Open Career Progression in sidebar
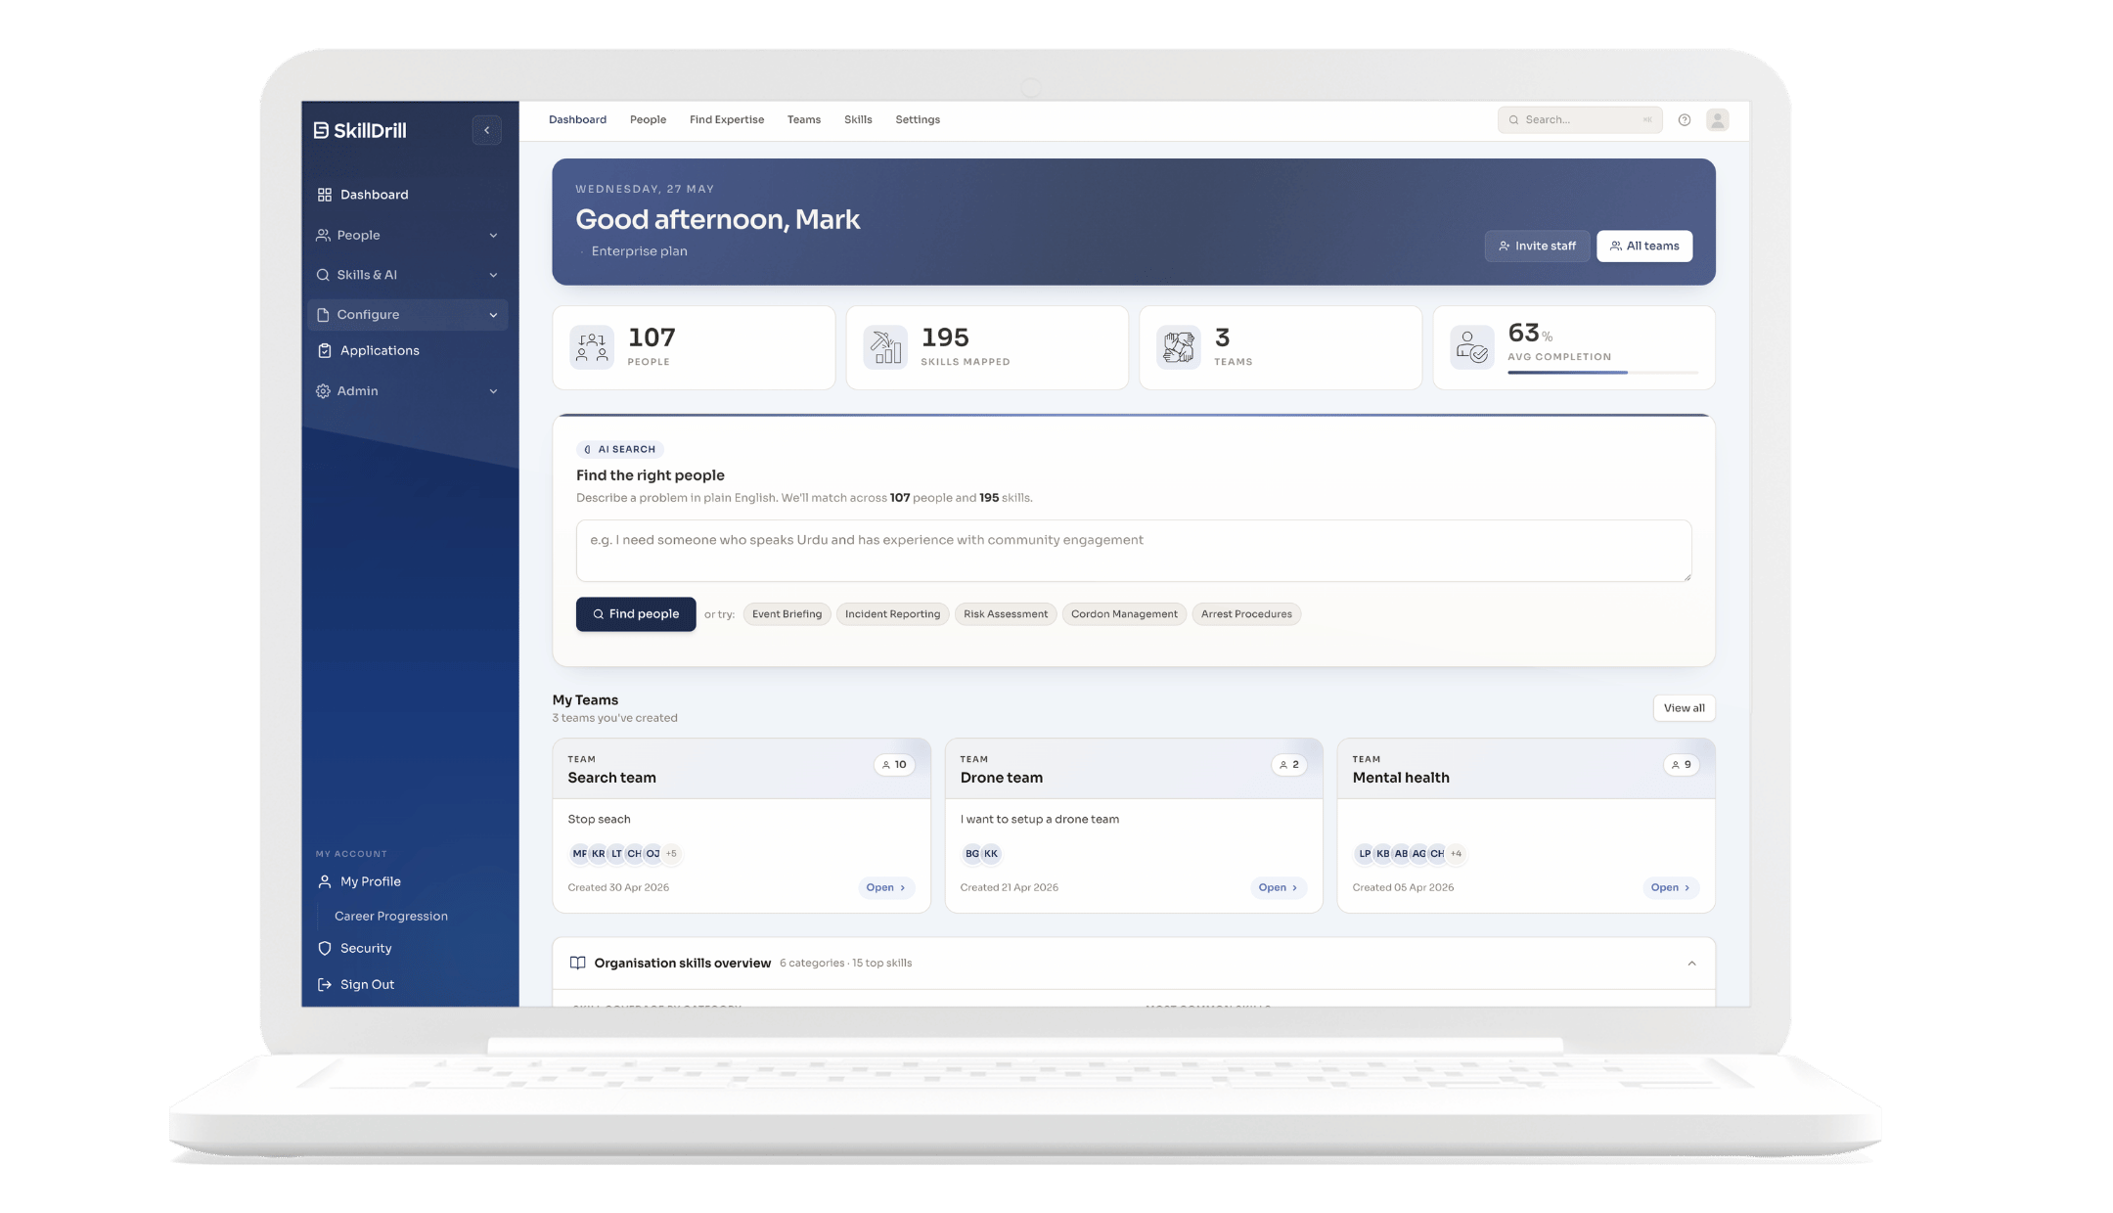 (x=391, y=917)
